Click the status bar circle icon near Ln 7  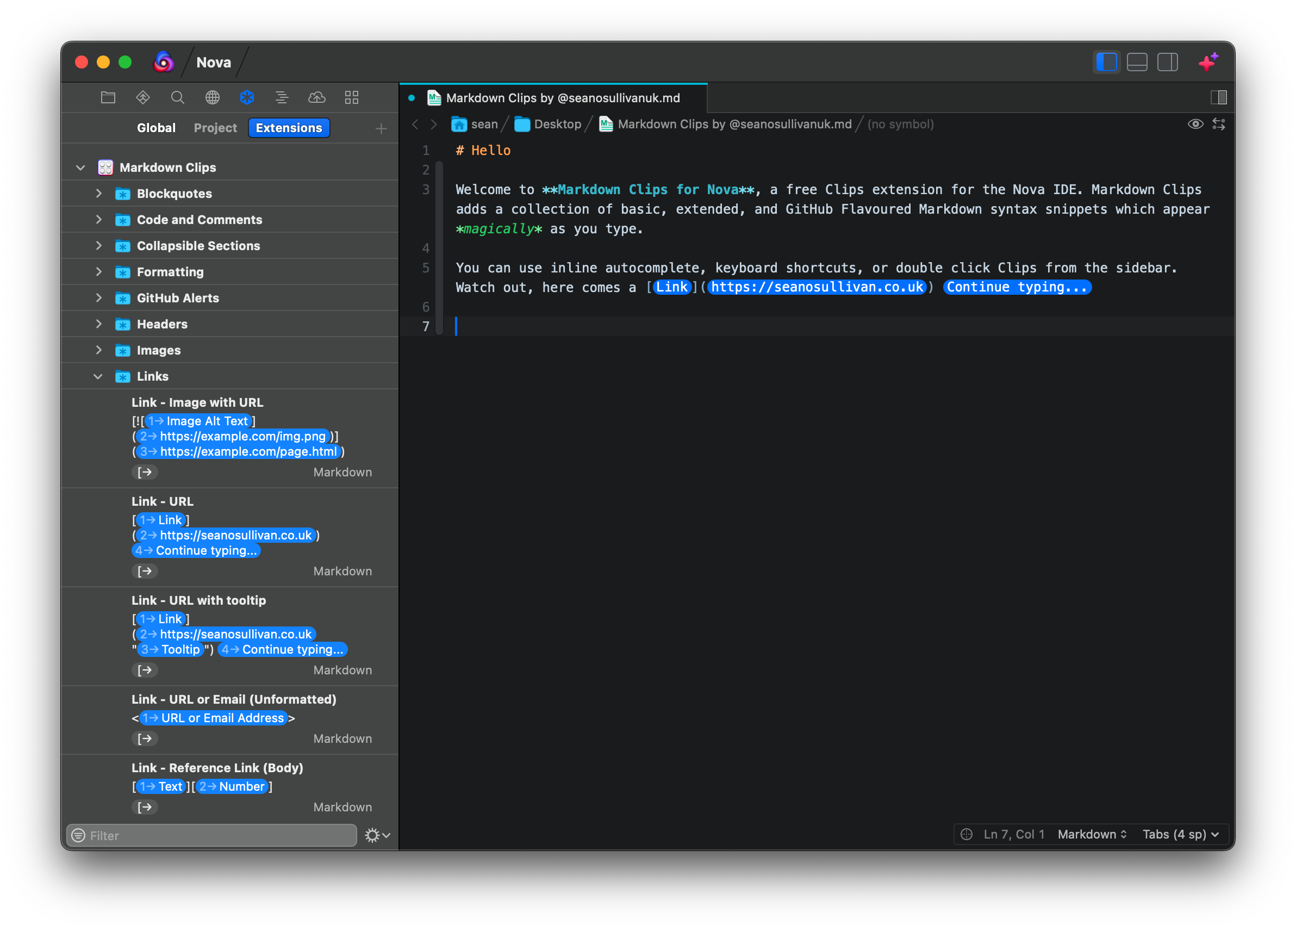[966, 834]
